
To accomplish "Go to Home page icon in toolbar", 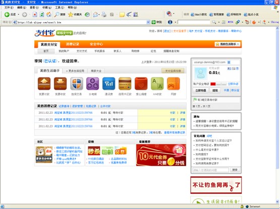I will point(49,15).
